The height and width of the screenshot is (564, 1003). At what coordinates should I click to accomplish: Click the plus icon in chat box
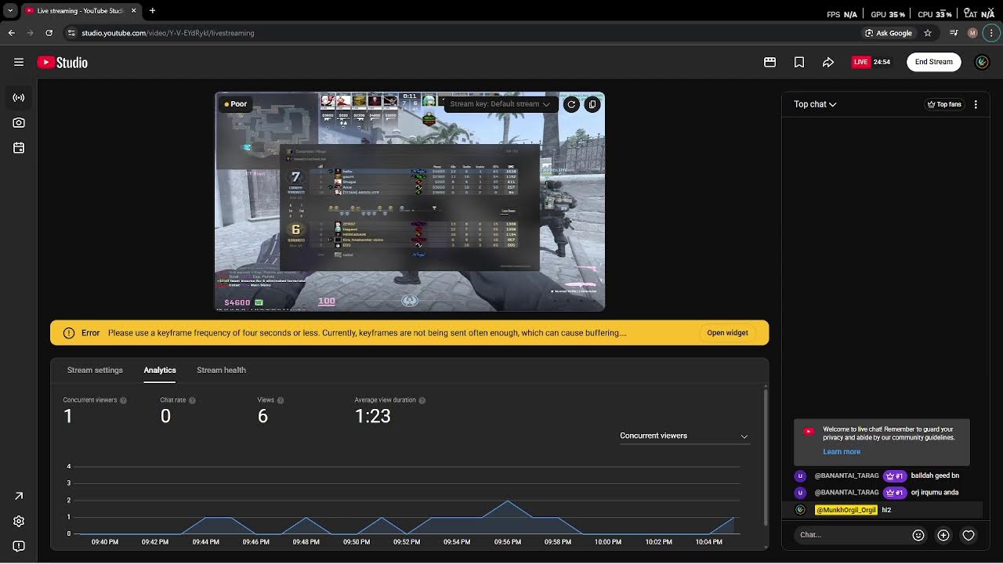tap(943, 535)
